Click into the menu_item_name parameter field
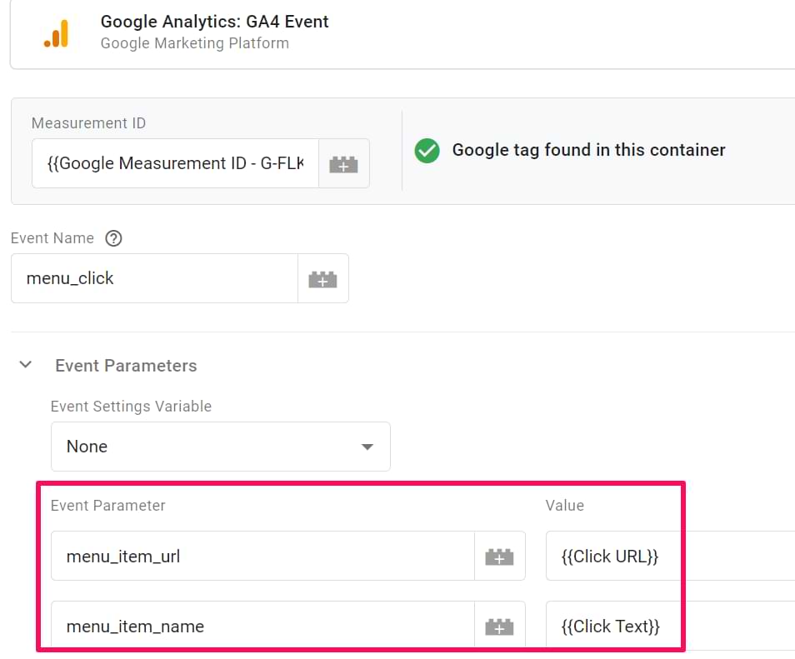 262,626
